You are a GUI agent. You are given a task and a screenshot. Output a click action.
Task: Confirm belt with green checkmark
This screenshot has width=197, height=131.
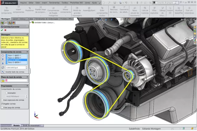tap(2, 30)
